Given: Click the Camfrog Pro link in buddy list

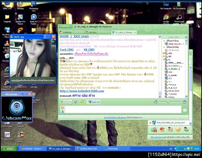Looking at the screenshot, I should click(x=158, y=137).
